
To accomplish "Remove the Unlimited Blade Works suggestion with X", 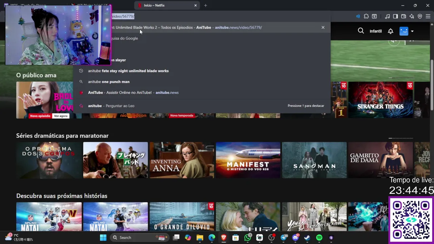I will [x=323, y=27].
